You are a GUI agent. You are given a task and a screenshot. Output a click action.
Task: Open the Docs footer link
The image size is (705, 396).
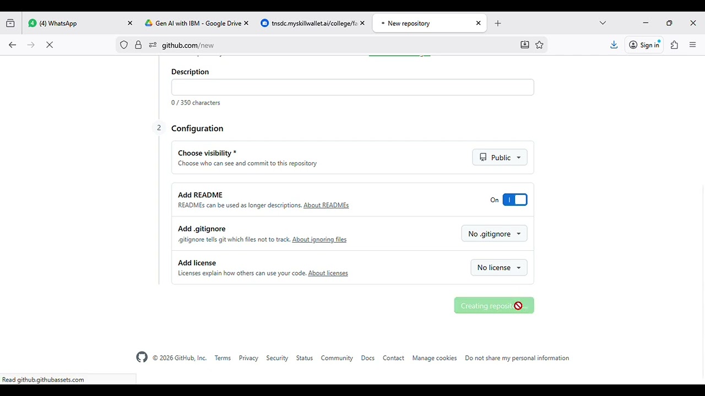368,358
